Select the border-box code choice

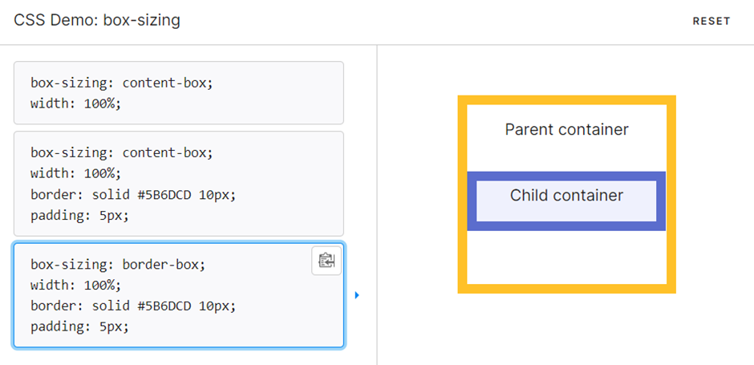coord(178,295)
